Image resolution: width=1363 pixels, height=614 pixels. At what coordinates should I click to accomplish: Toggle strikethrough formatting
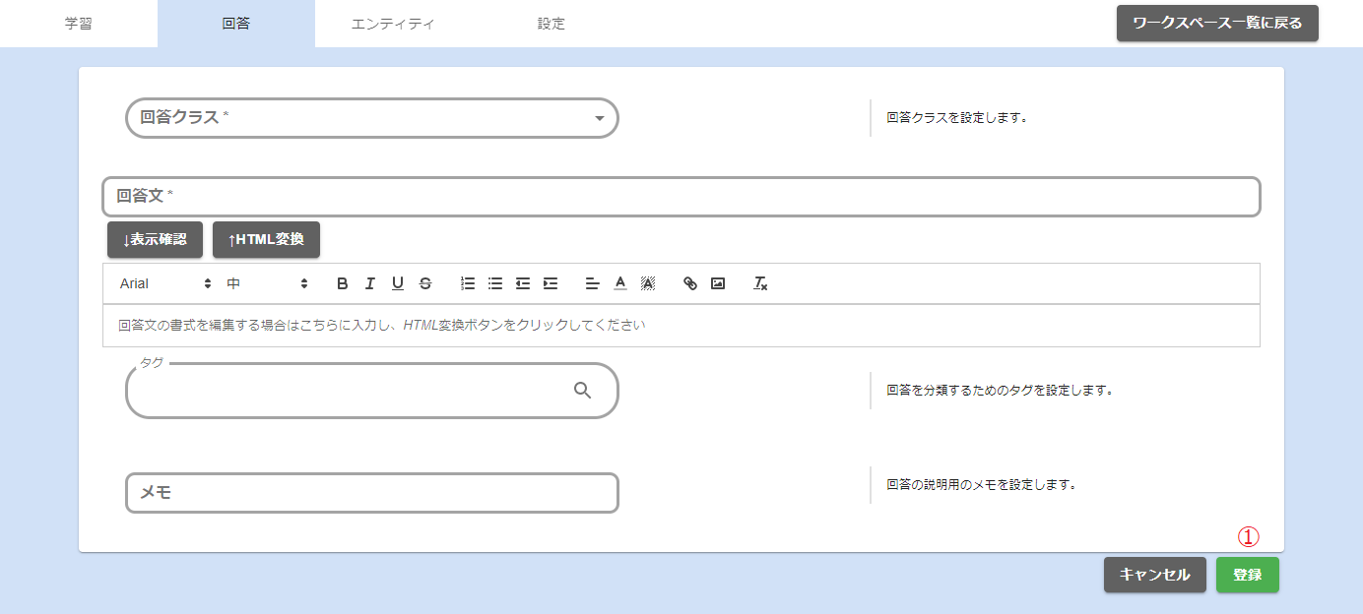pyautogui.click(x=425, y=283)
